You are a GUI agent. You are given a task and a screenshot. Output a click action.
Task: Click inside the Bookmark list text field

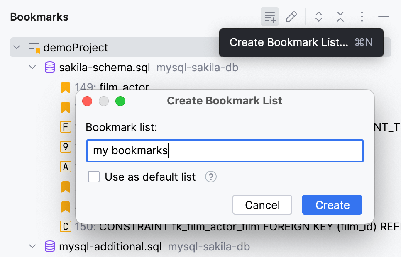point(224,151)
